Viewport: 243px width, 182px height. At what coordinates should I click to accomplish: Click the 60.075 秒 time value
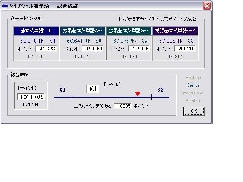[x=125, y=41]
